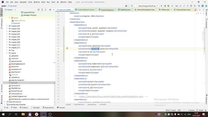The height and width of the screenshot is (117, 208).
Task: Open Search Everywhere magnifier
Action: coord(199,6)
